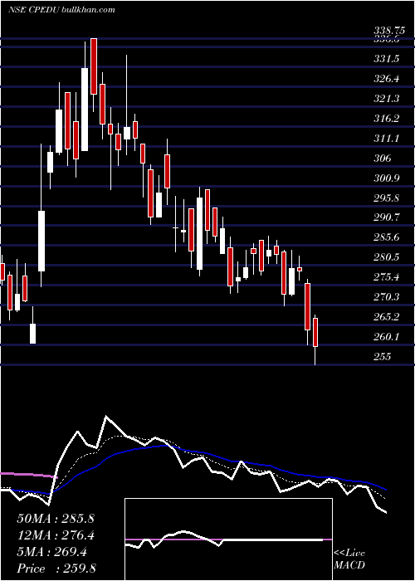Select the 321.3 price axis label
This screenshot has height=581, width=415.
pos(387,99)
